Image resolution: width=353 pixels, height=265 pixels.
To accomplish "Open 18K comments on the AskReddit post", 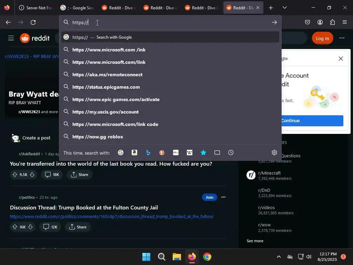I will [52, 175].
